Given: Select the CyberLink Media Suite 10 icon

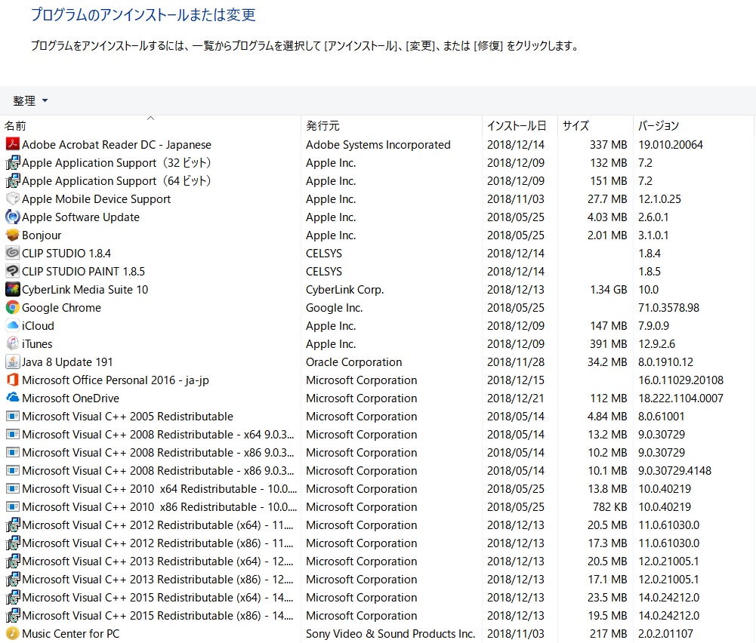Looking at the screenshot, I should (x=12, y=289).
